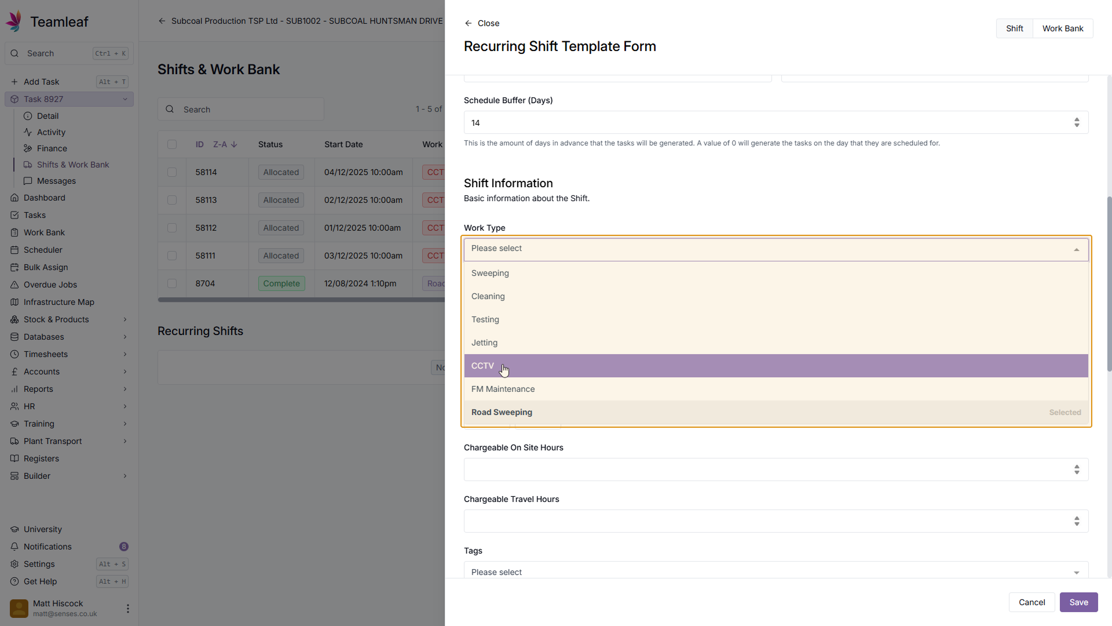The height and width of the screenshot is (626, 1112).
Task: Open the Tags dropdown
Action: [x=776, y=572]
